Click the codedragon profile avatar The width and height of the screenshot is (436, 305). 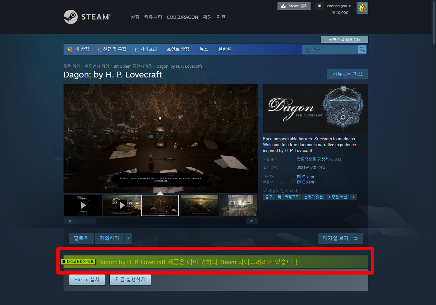pos(362,8)
